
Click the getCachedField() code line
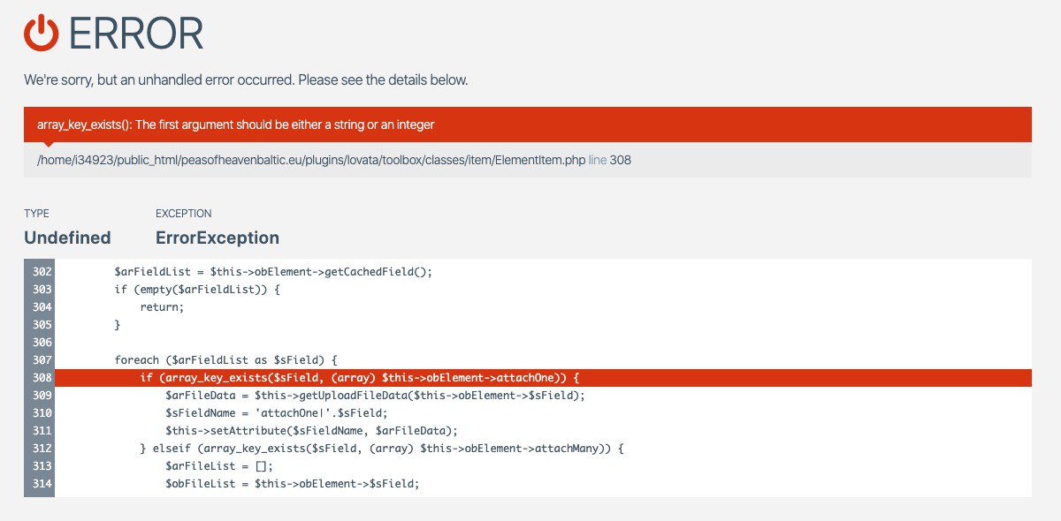coord(273,272)
